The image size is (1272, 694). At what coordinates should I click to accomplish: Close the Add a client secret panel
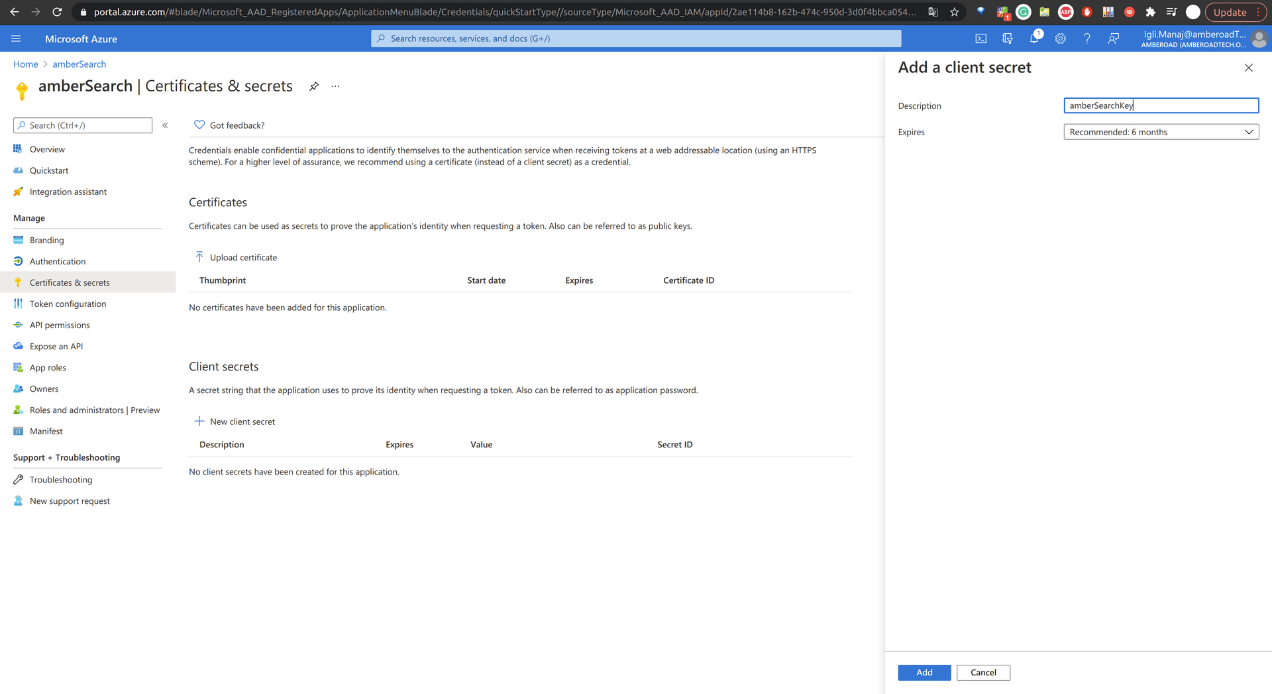[1248, 68]
